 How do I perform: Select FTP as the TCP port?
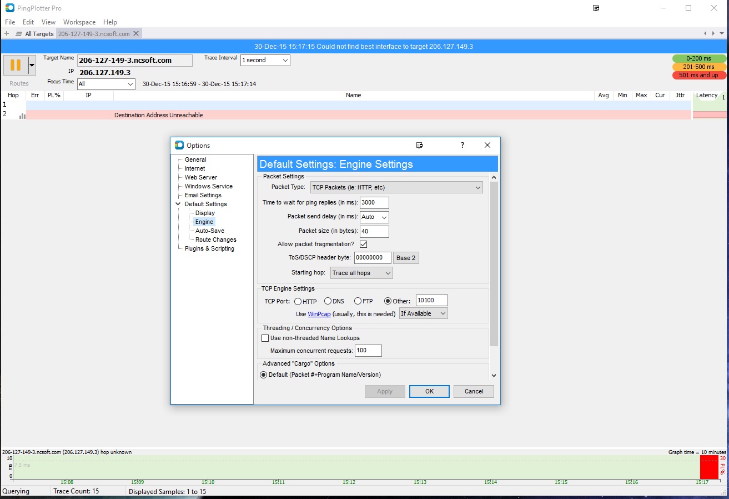(x=358, y=301)
